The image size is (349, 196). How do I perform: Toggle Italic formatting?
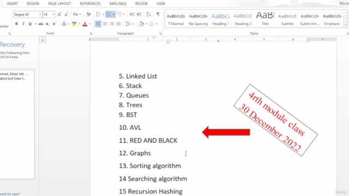pyautogui.click(x=23, y=24)
